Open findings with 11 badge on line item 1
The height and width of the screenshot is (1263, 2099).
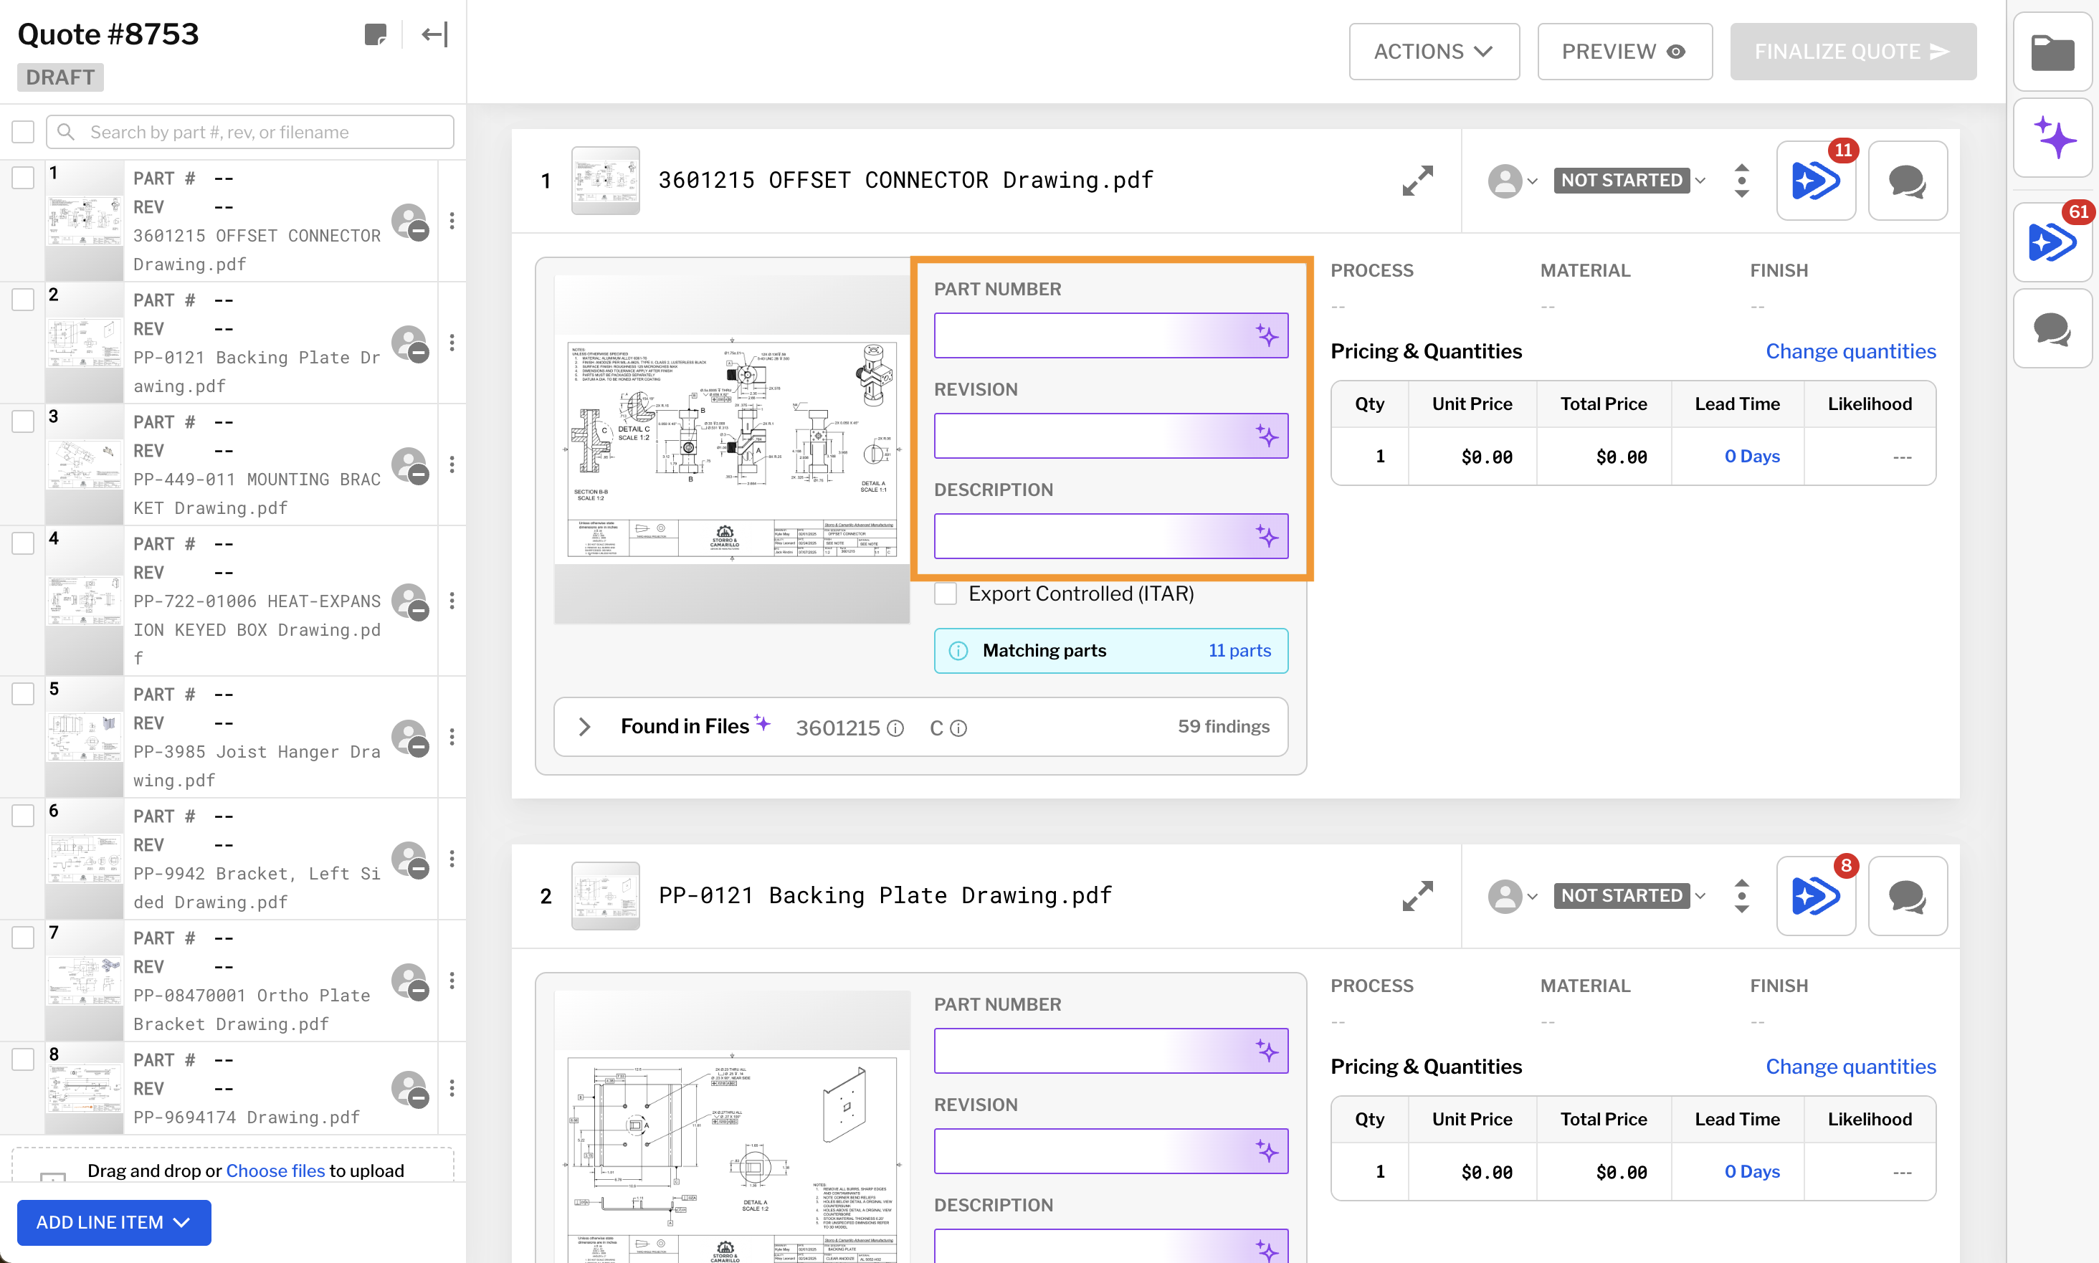pyautogui.click(x=1816, y=181)
